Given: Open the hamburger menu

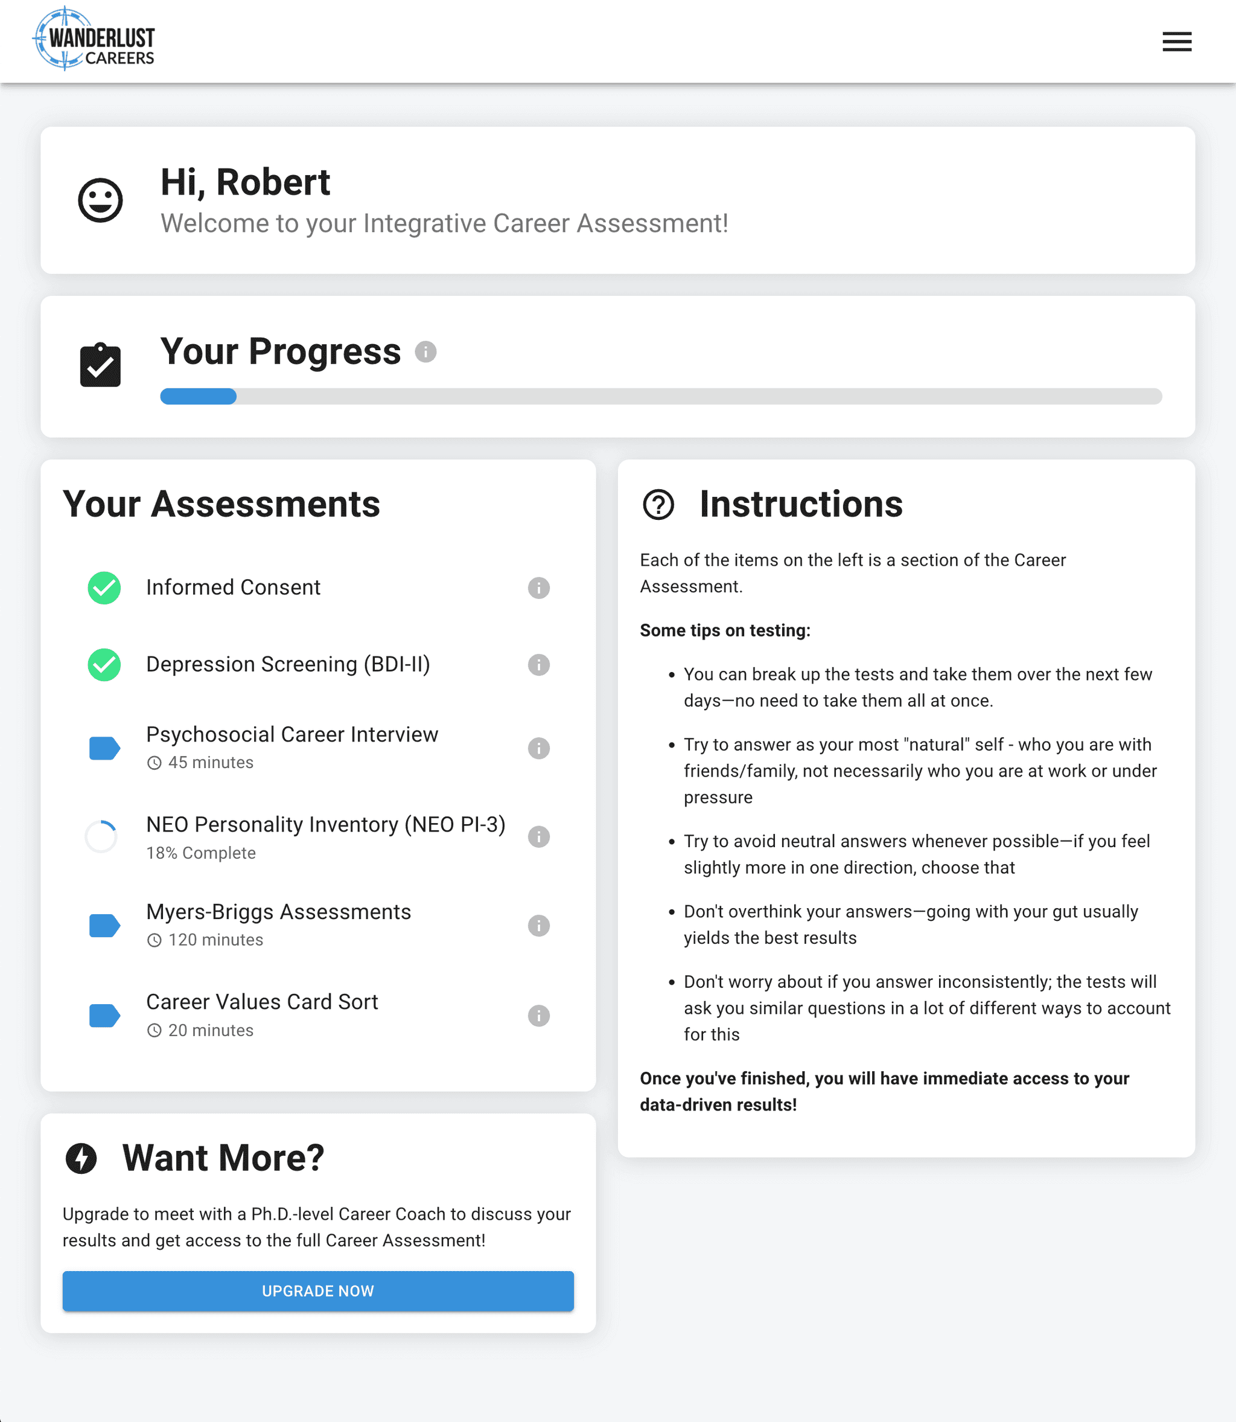Looking at the screenshot, I should point(1177,42).
